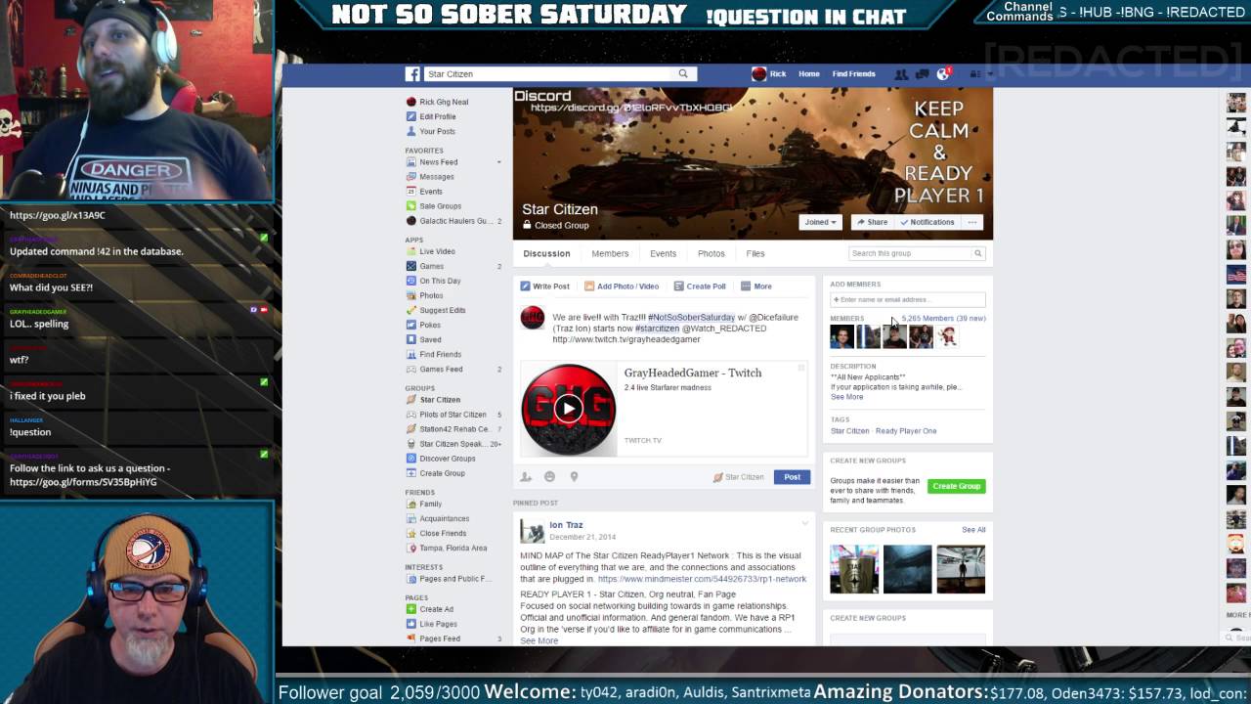Click Ion Traz author name
The height and width of the screenshot is (704, 1251).
(x=566, y=525)
